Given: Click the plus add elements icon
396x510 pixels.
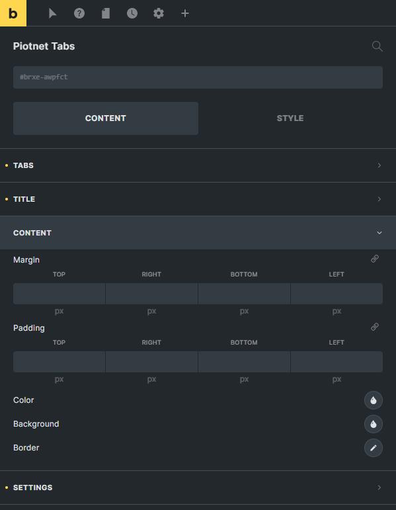Looking at the screenshot, I should coord(185,13).
